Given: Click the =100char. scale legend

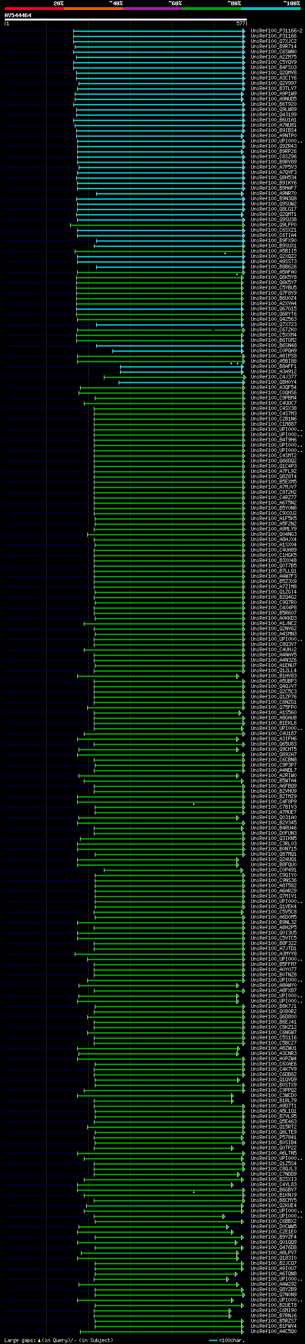Looking at the screenshot, I should tap(226, 1340).
